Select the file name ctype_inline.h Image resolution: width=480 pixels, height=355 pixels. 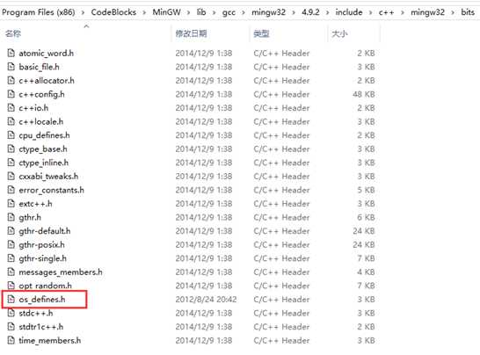pyautogui.click(x=43, y=163)
